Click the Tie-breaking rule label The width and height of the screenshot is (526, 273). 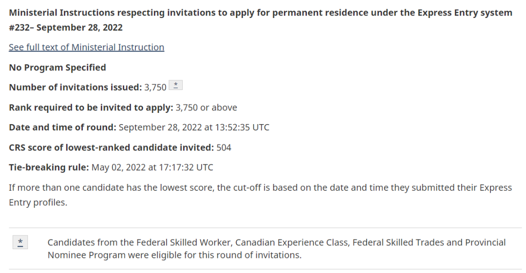[x=49, y=167]
